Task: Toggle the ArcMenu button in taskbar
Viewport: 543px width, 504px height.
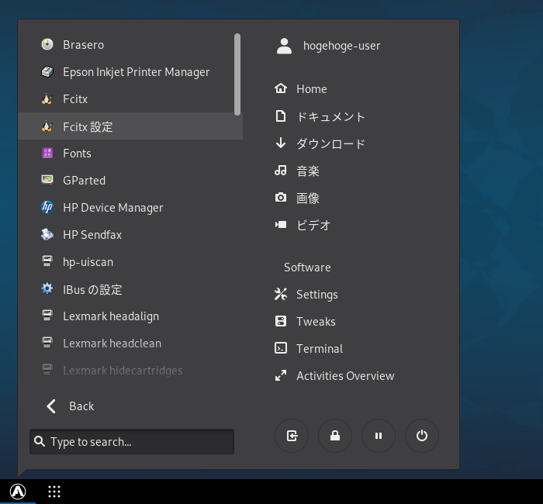Action: 18,491
